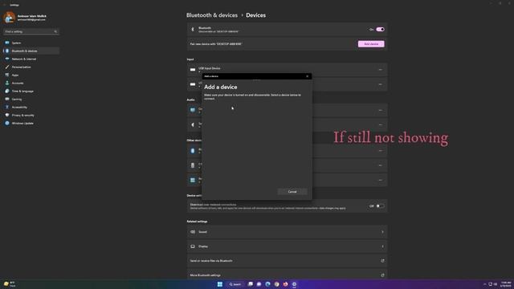
Task: Open Display related settings row
Action: [x=287, y=246]
